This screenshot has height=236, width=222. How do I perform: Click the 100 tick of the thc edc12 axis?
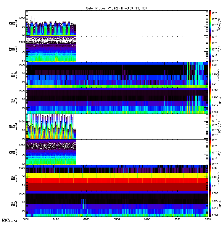pos(23,176)
